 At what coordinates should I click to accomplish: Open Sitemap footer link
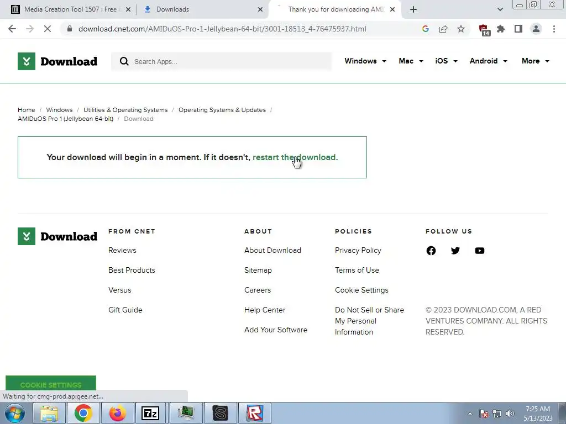pos(258,270)
